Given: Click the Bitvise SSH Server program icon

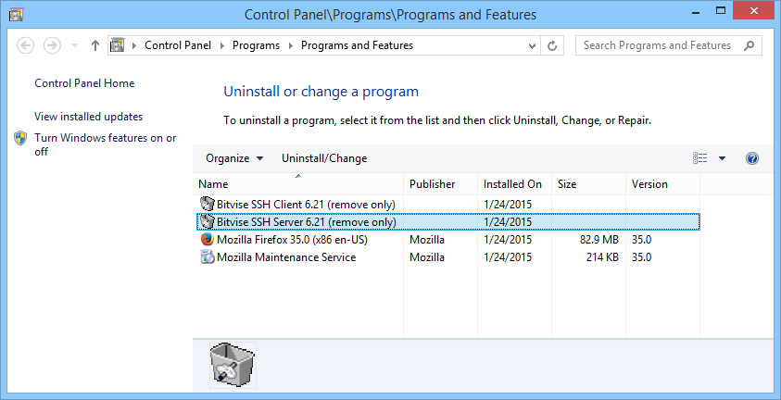Looking at the screenshot, I should coord(207,221).
